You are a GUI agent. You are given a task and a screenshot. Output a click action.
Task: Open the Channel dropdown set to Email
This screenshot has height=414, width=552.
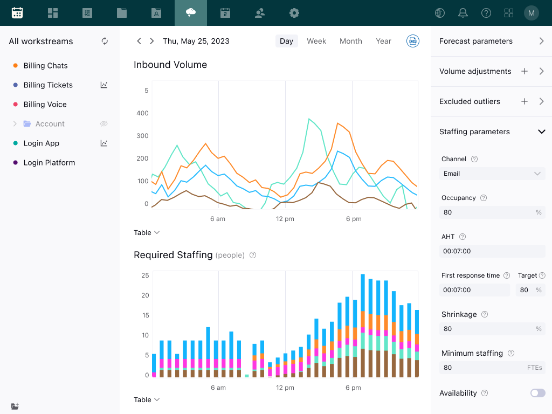[x=492, y=174]
